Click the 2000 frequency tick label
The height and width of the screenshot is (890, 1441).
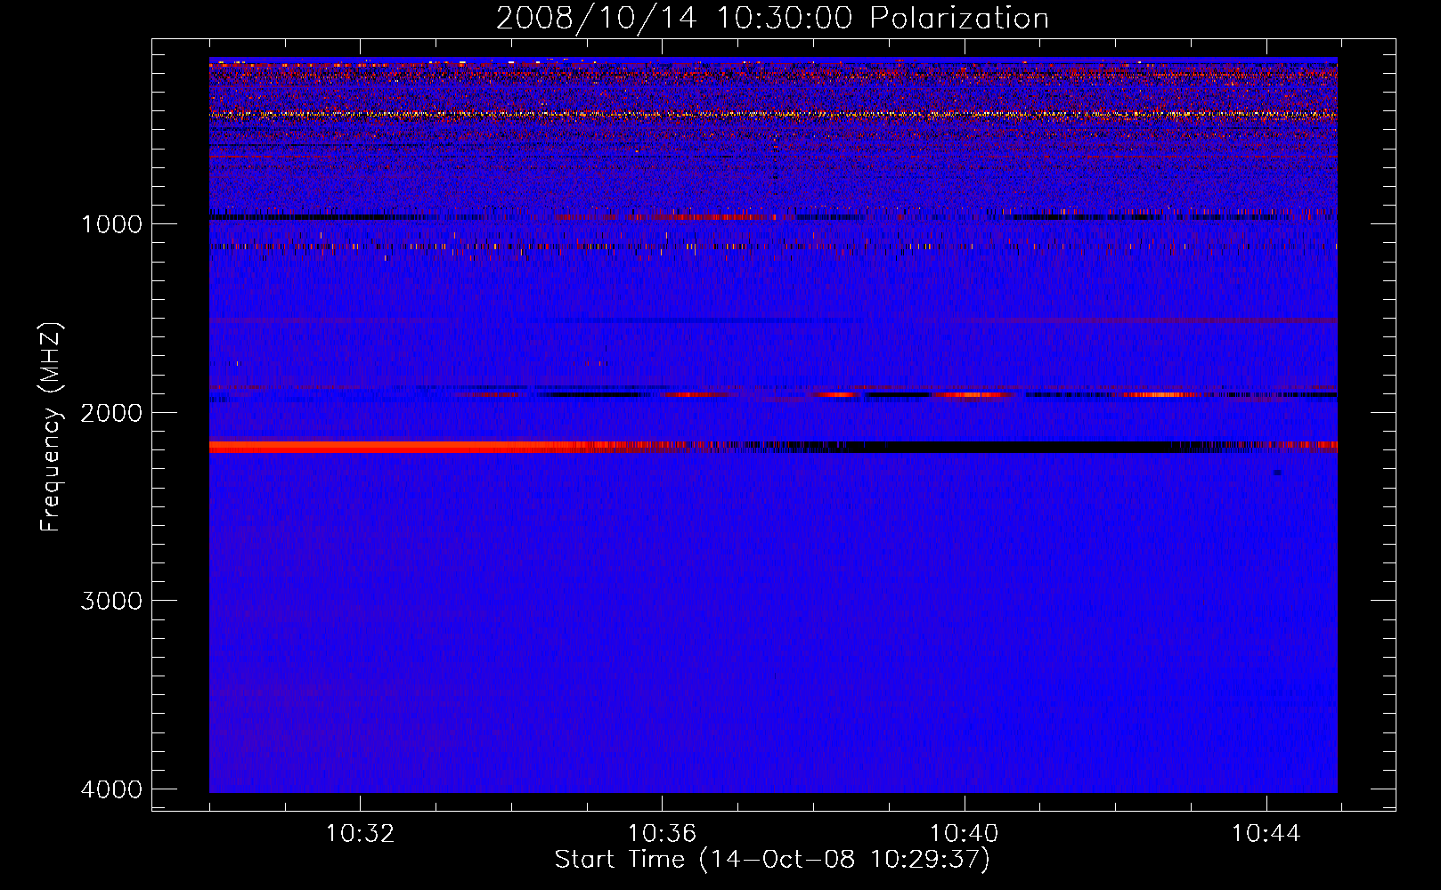(111, 413)
